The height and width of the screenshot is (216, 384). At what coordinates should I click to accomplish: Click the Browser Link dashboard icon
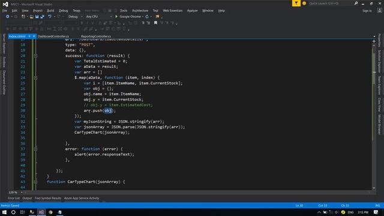[157, 17]
